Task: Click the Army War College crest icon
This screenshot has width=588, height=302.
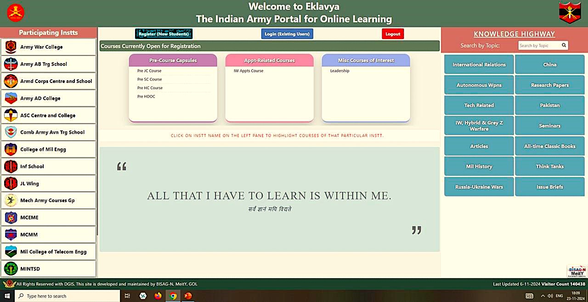Action: click(x=11, y=47)
